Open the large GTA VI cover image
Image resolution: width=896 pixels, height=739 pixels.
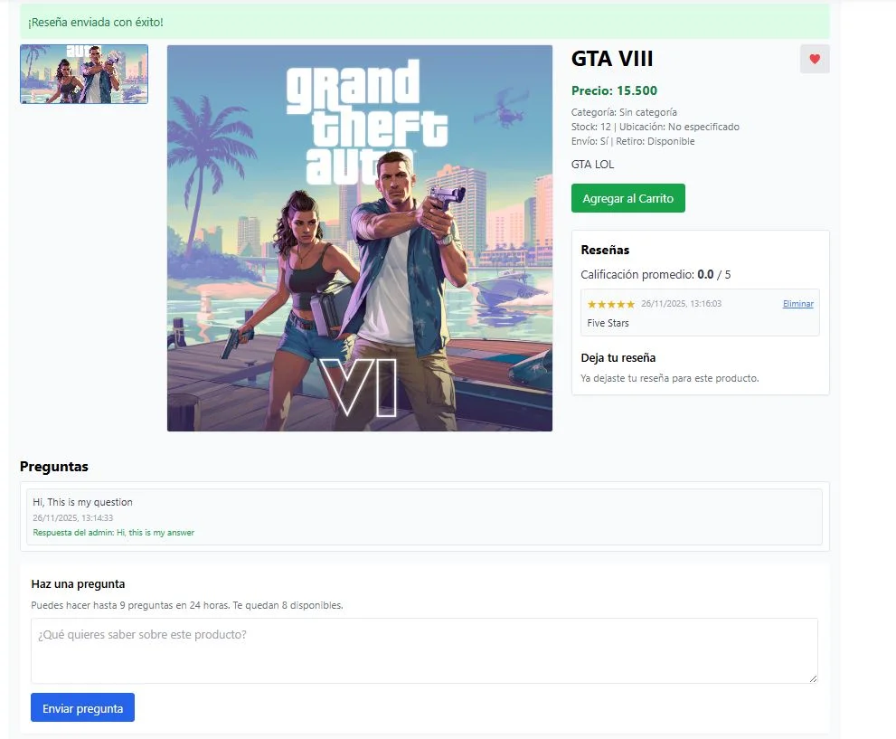360,238
